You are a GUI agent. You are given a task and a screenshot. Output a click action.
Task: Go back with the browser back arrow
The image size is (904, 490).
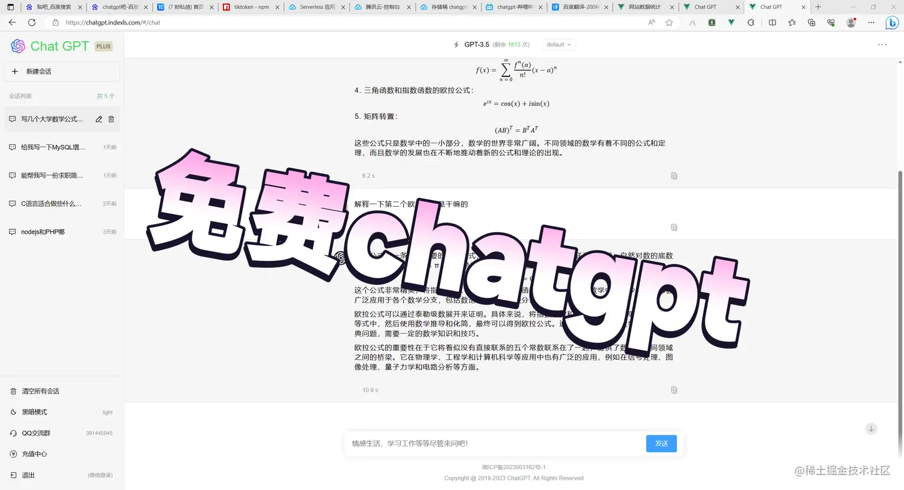tap(12, 23)
